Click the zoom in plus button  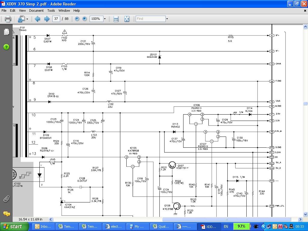(85, 19)
